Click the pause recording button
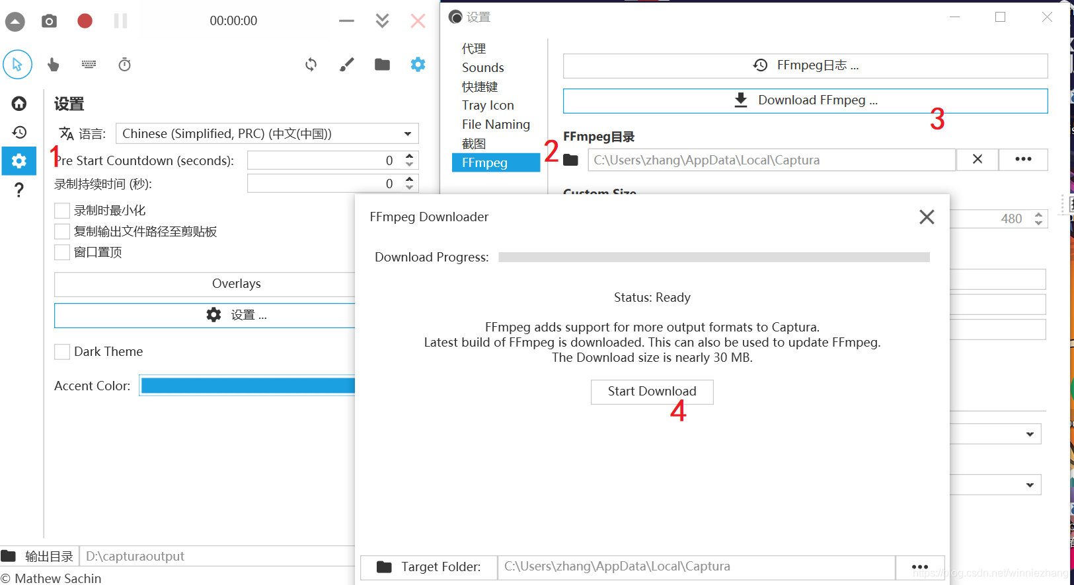The height and width of the screenshot is (585, 1074). pos(120,21)
